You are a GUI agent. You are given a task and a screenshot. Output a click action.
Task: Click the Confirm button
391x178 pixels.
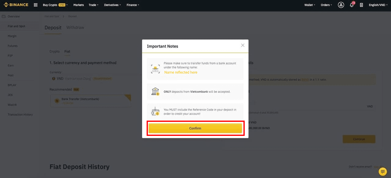pyautogui.click(x=195, y=128)
